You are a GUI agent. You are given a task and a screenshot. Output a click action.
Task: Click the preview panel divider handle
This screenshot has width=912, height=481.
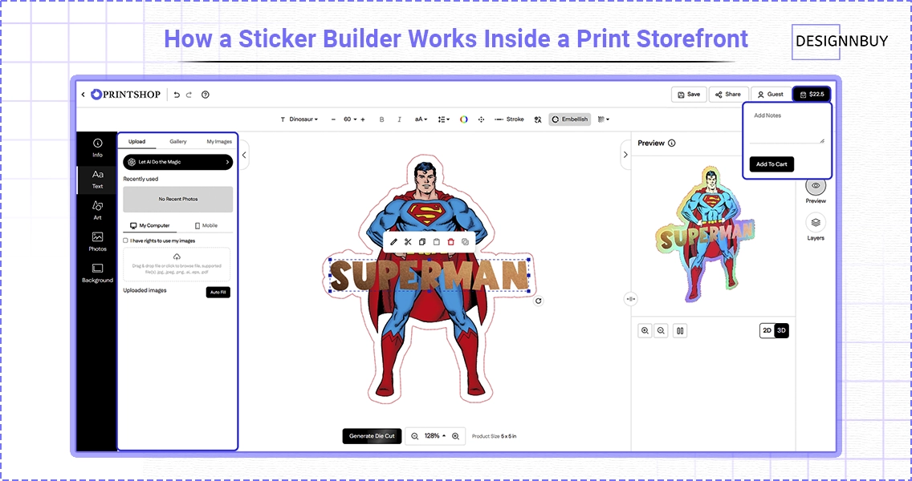pos(630,298)
